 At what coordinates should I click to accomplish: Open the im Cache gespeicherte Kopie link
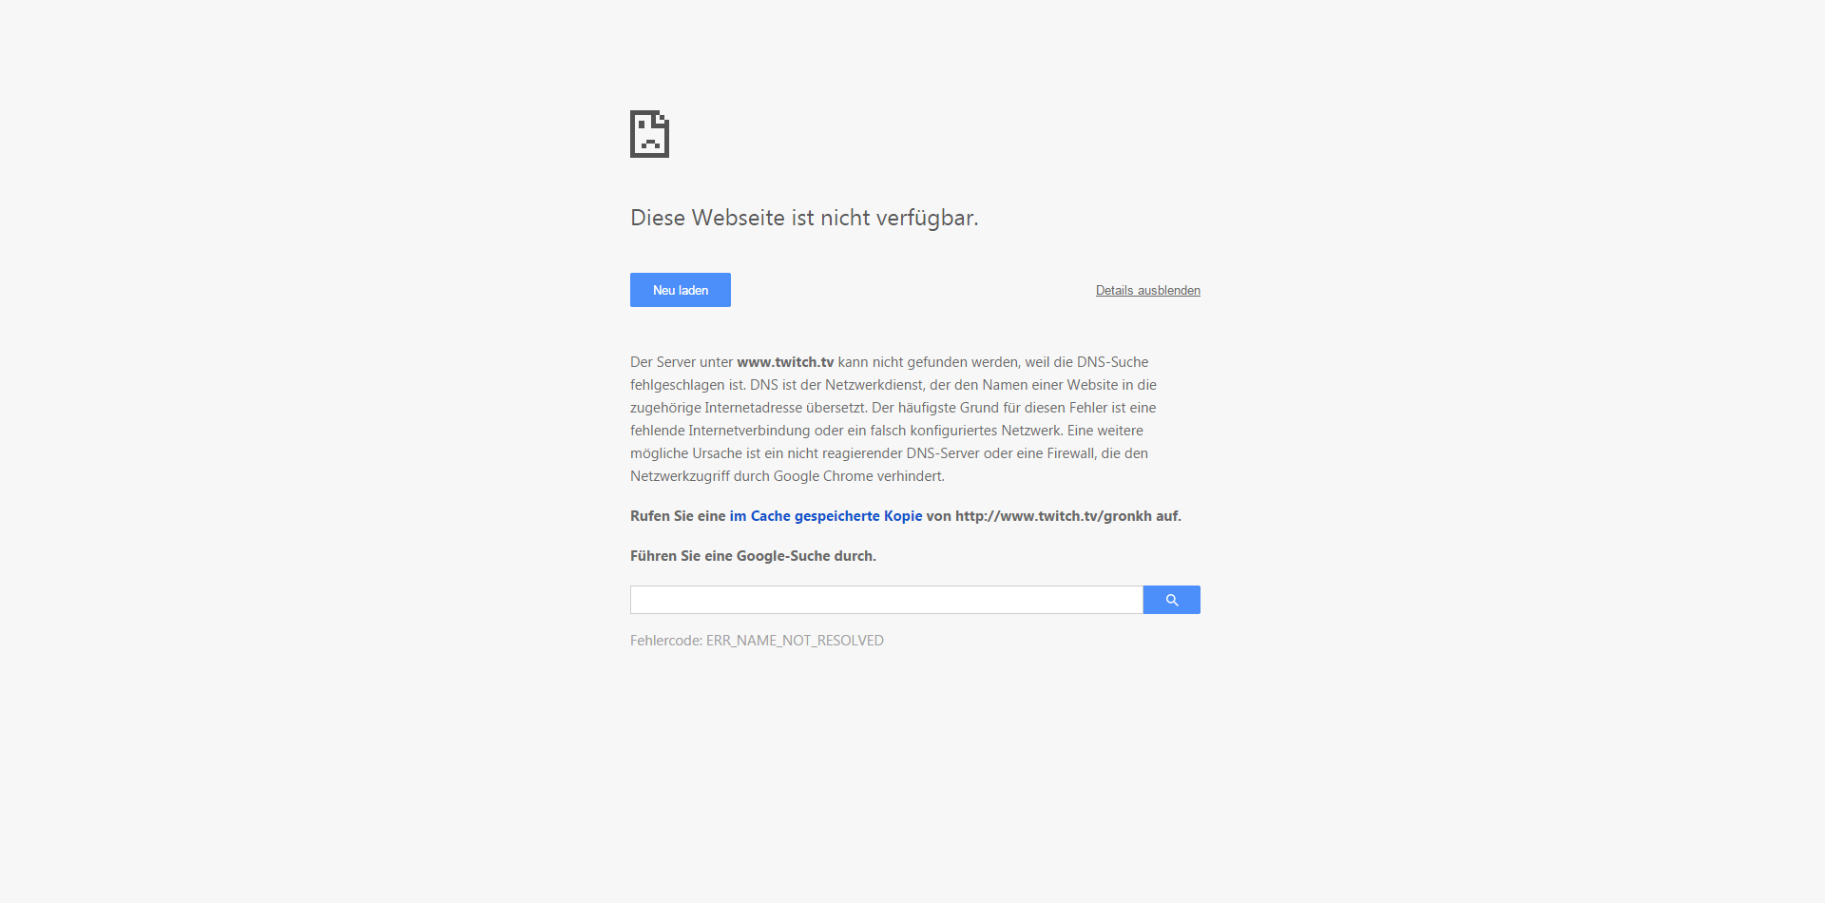826,516
